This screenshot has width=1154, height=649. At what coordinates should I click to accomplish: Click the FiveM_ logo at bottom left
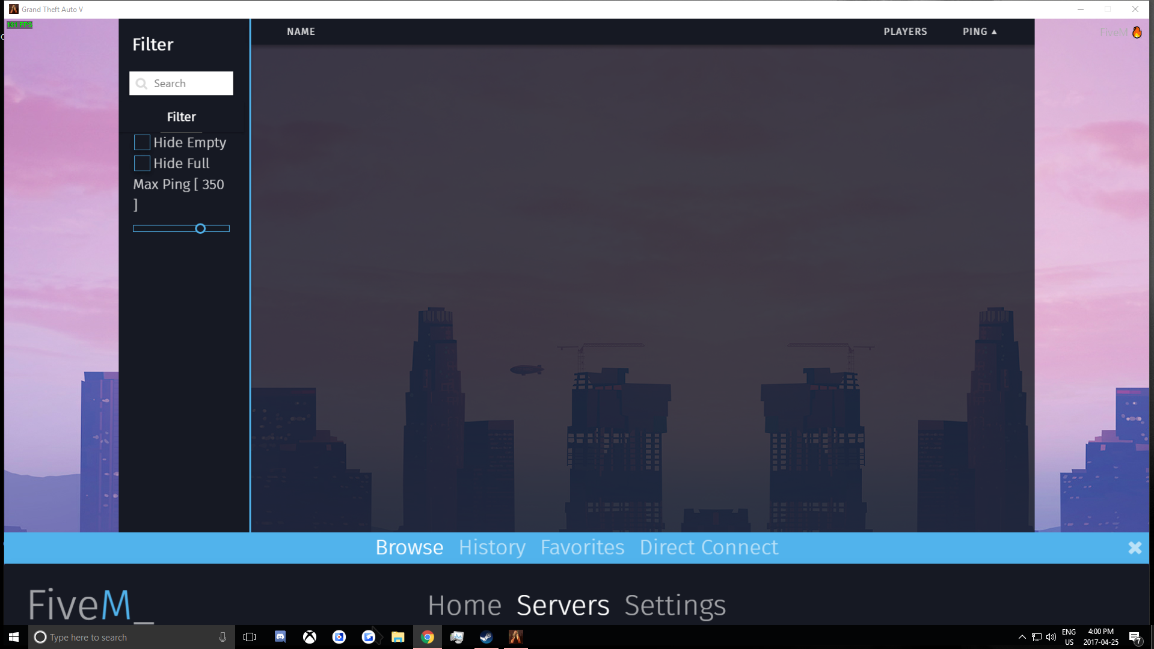coord(91,605)
